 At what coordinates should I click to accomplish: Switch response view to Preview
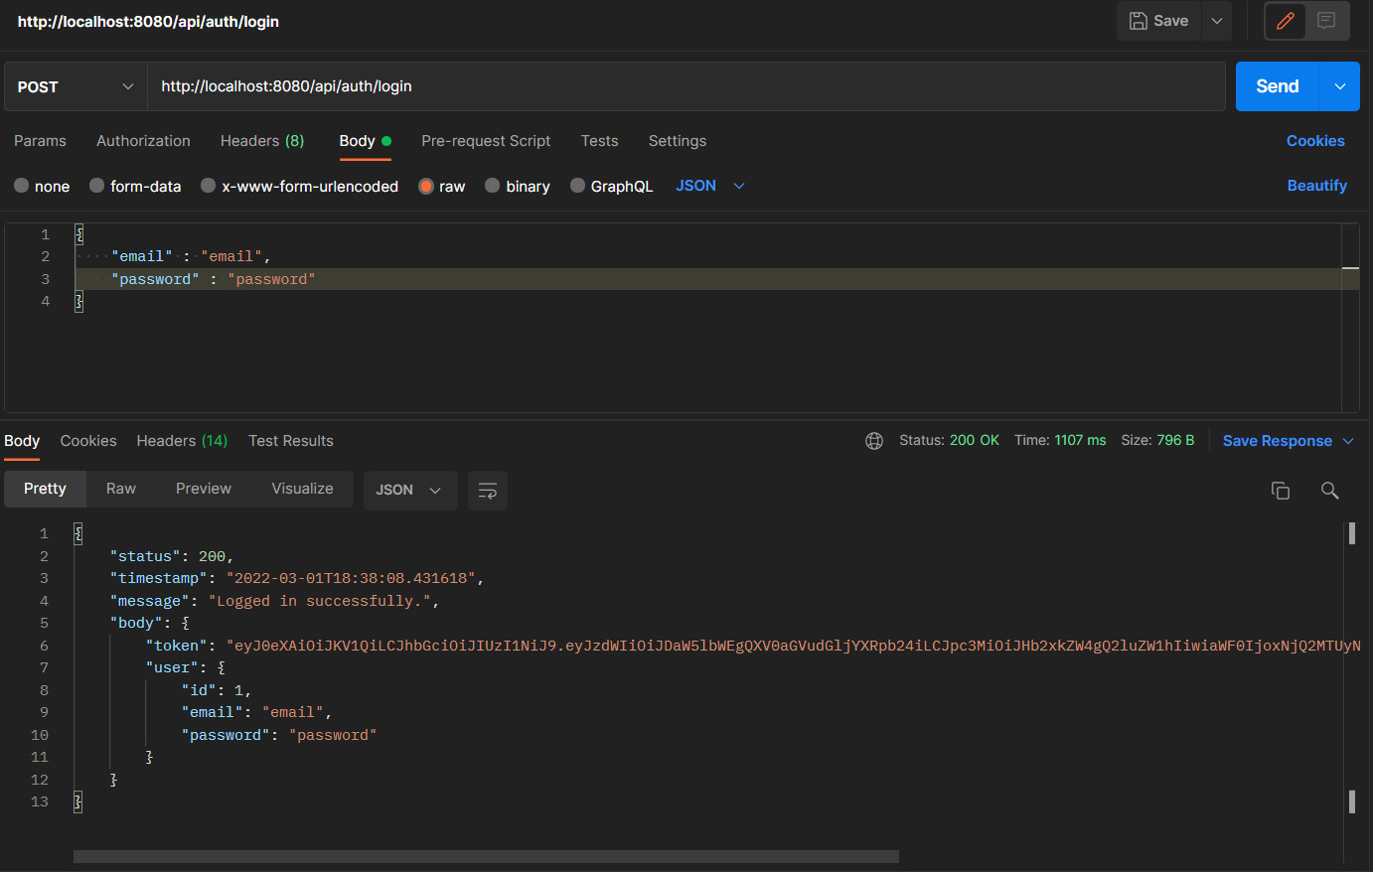coord(204,489)
